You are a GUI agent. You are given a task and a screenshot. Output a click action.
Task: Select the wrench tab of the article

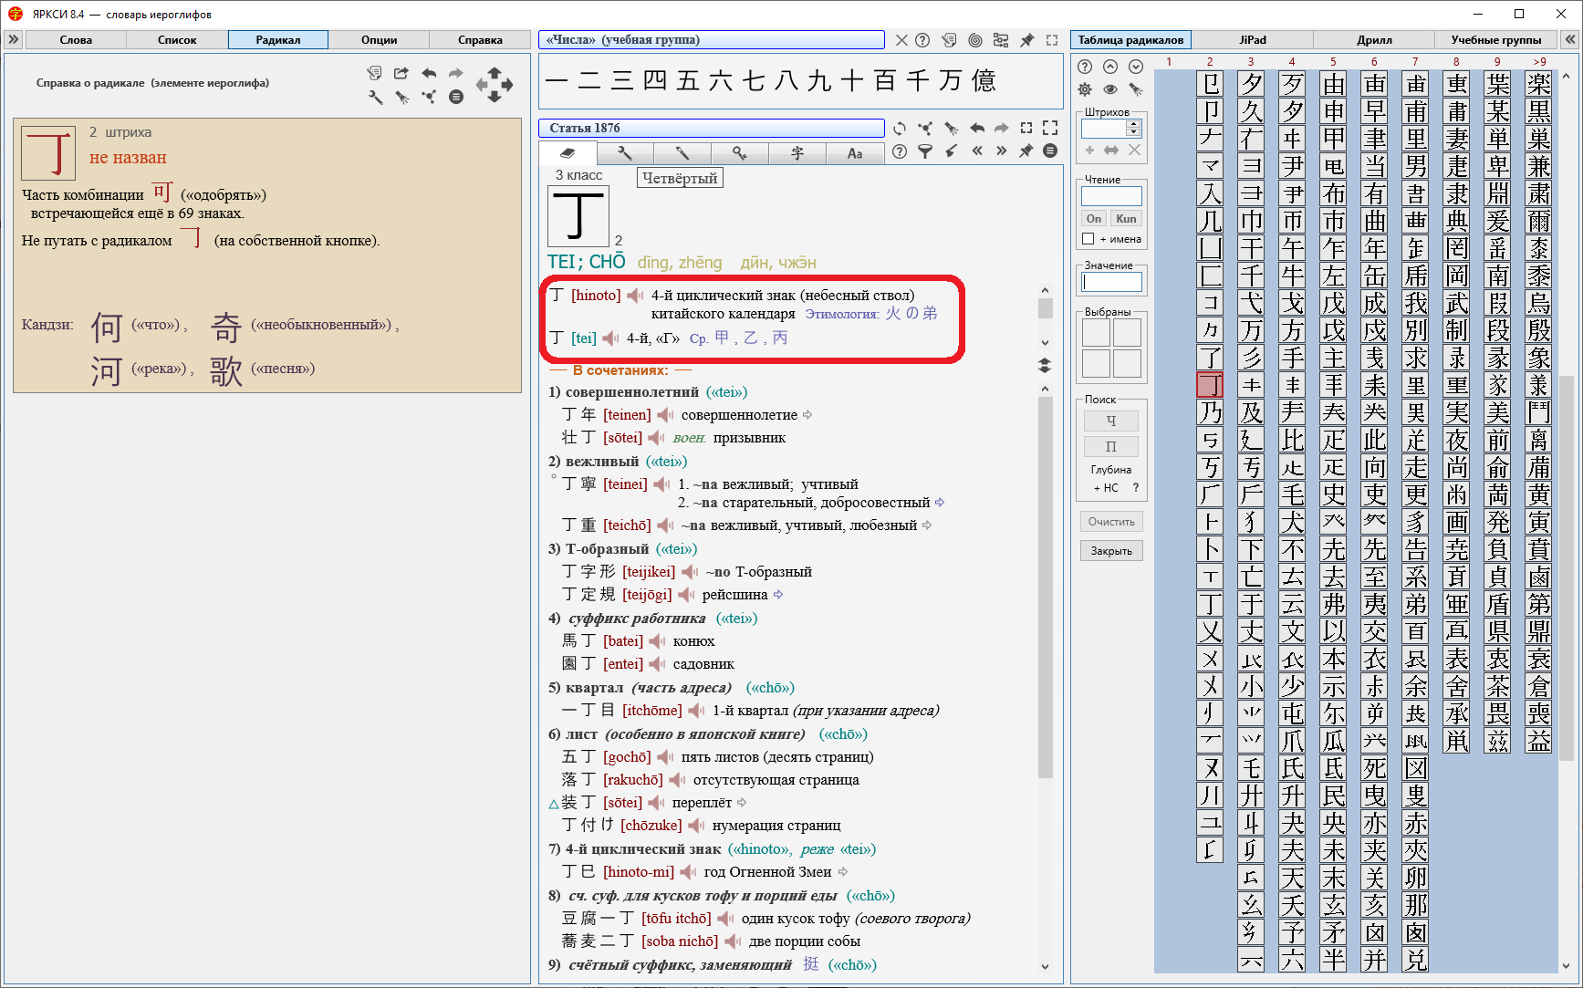tap(625, 153)
